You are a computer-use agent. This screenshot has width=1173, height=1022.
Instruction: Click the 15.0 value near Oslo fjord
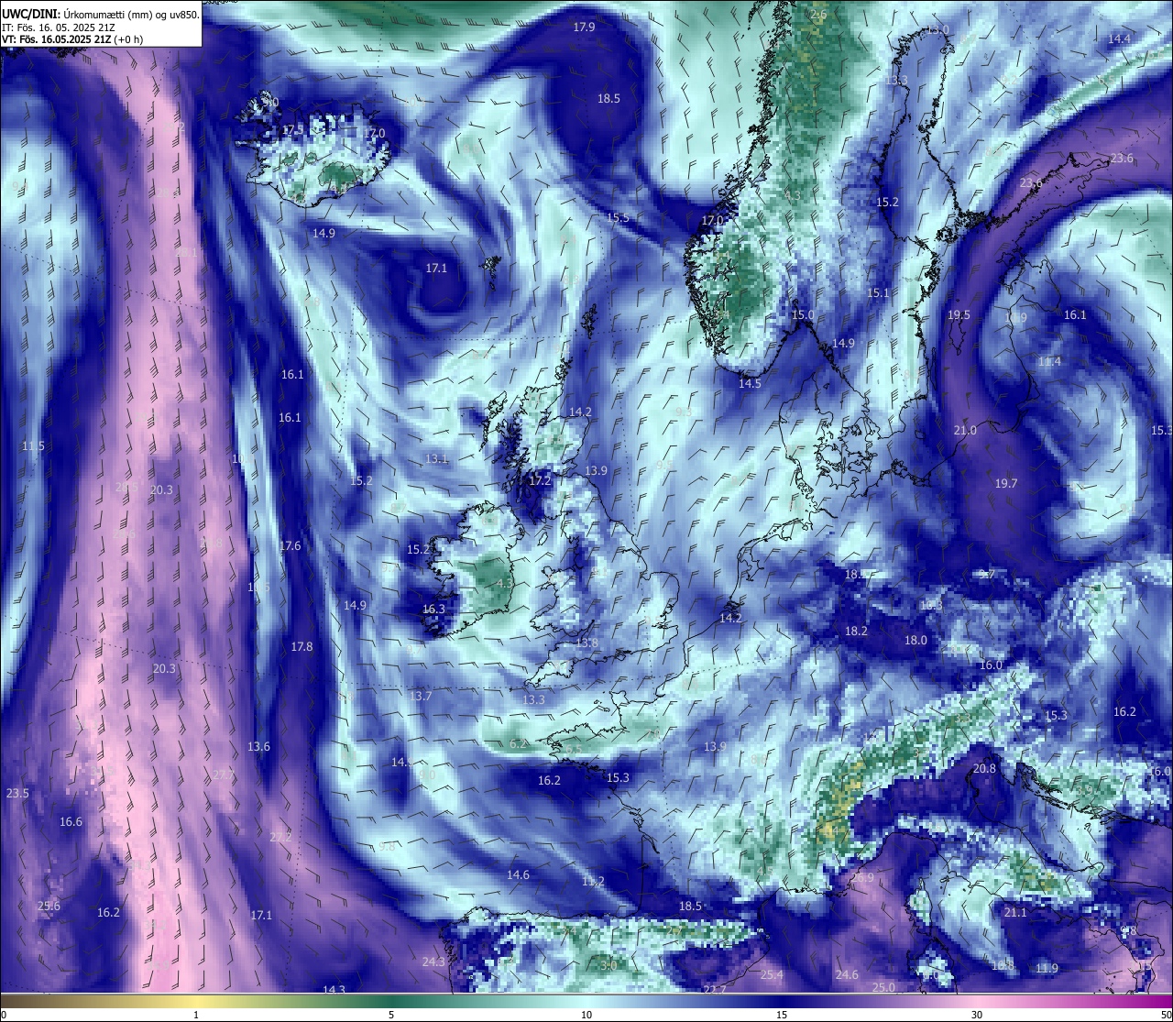click(x=803, y=315)
